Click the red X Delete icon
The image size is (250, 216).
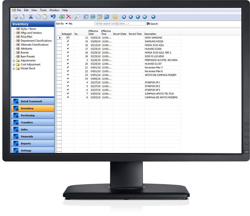(x=69, y=17)
